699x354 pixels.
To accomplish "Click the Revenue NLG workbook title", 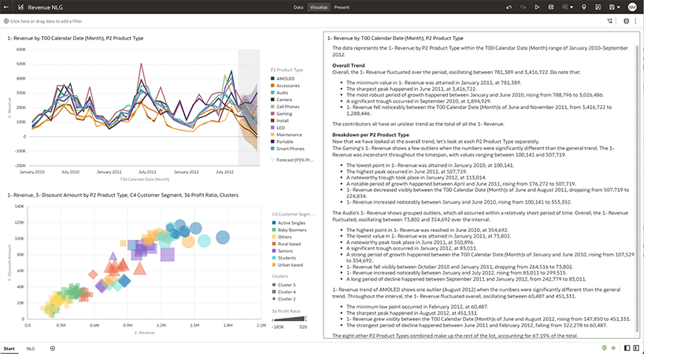I will pyautogui.click(x=44, y=7).
